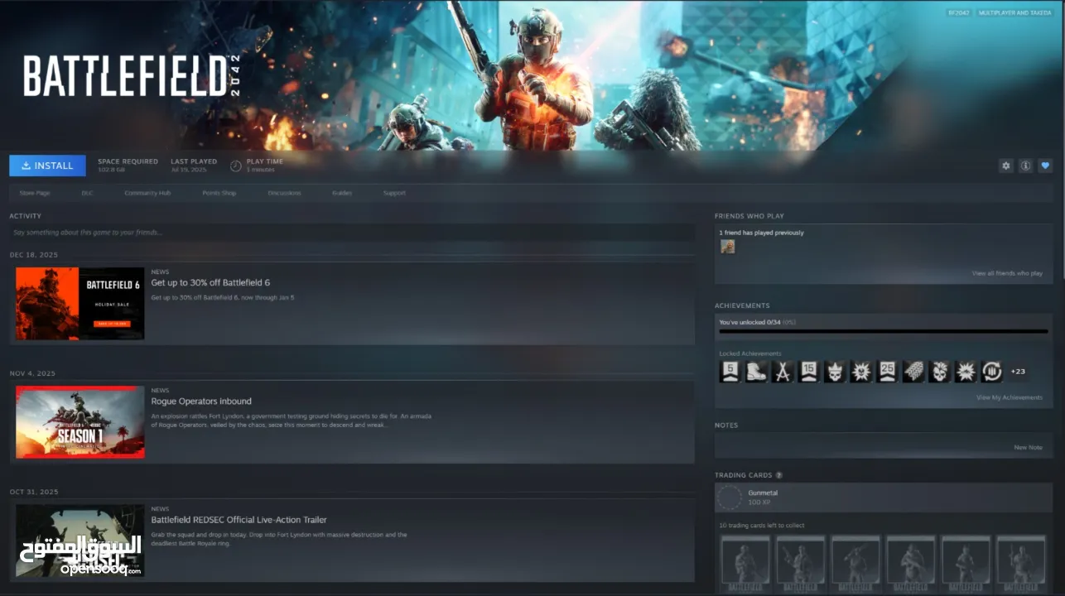Select the first locked achievement badge
Screen dimensions: 1065x596
click(730, 371)
